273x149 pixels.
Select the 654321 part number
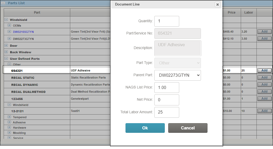tap(17, 71)
